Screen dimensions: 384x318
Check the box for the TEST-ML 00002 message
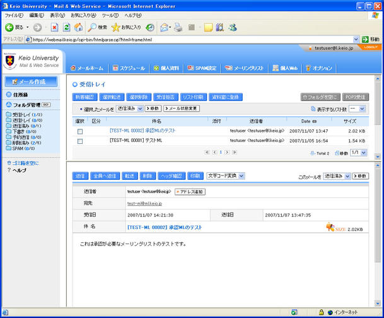tap(80, 131)
